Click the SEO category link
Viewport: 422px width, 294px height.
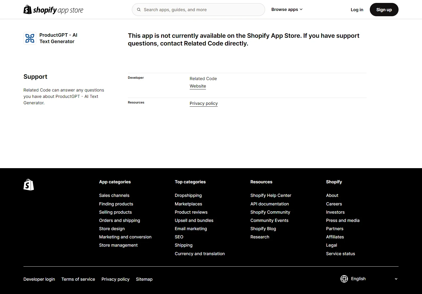pos(179,237)
